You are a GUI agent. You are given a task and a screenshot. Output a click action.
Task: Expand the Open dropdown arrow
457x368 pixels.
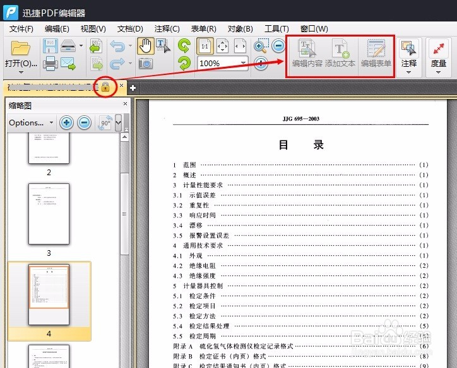[21, 72]
